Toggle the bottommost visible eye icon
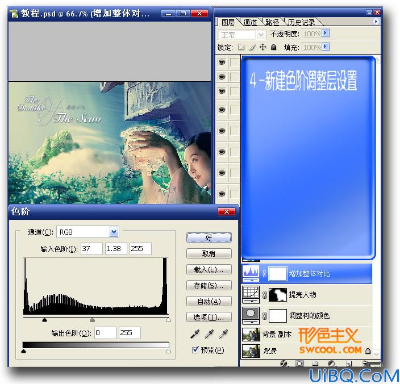The image size is (400, 384). pyautogui.click(x=222, y=194)
